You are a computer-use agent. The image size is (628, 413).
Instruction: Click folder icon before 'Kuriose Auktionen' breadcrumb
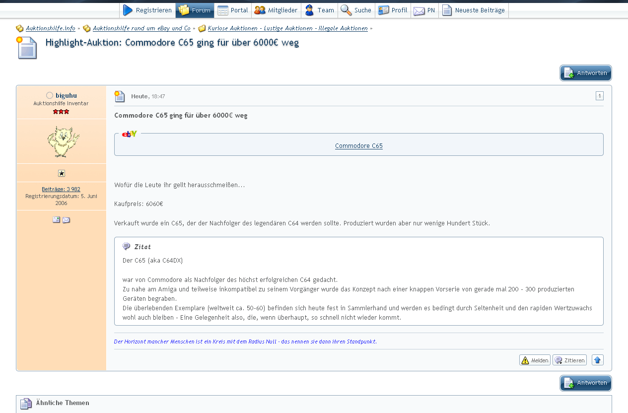point(202,28)
